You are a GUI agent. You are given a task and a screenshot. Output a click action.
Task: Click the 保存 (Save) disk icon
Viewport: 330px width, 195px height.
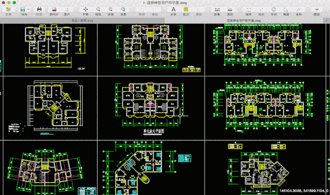click(23, 9)
